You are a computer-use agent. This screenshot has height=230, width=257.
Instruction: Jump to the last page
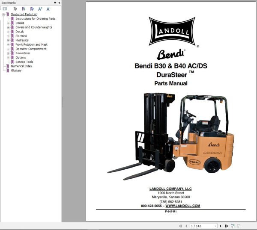[227, 226]
